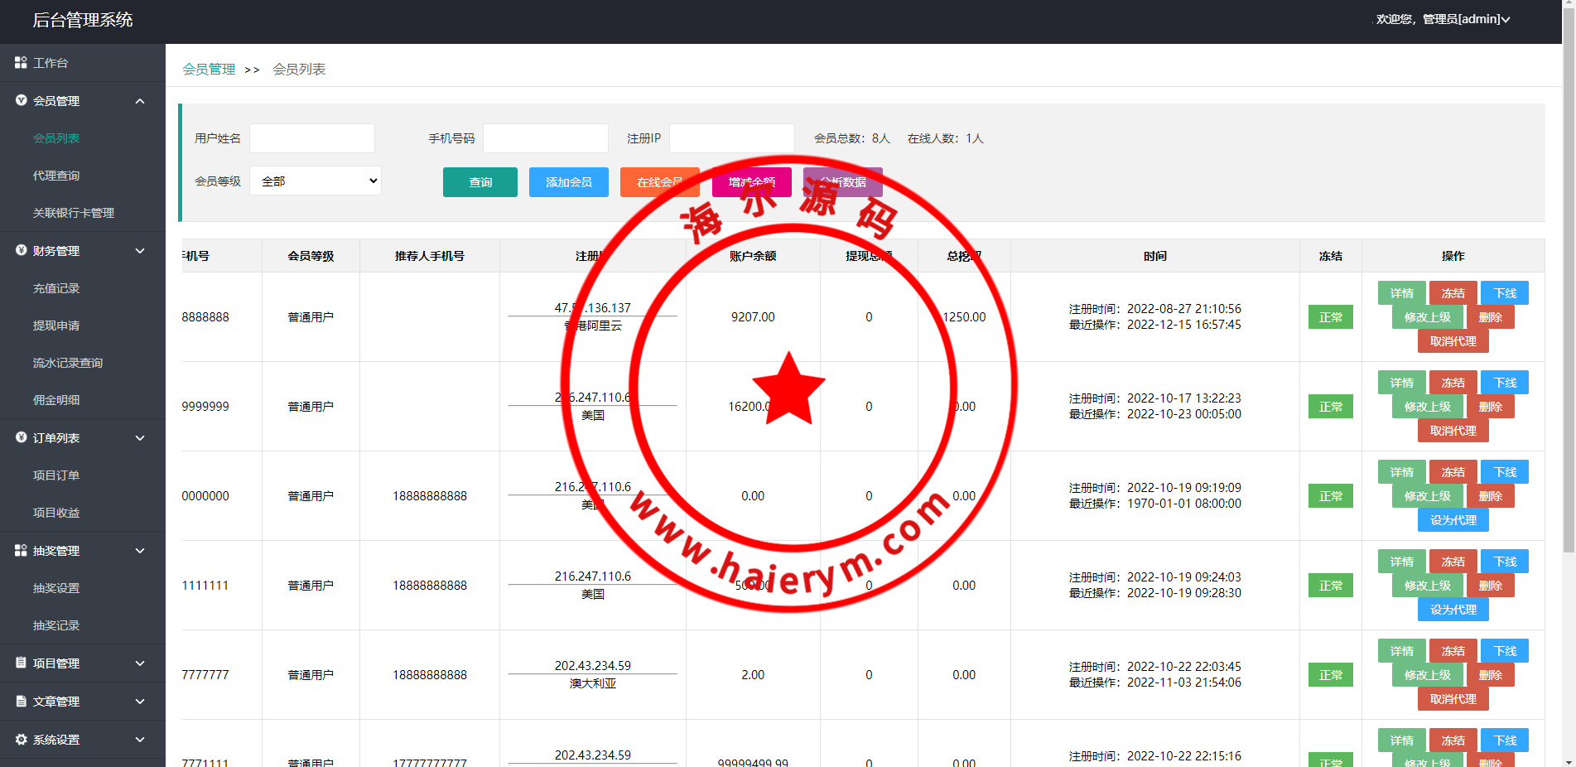Go to 提现申请 in the sidebar

[56, 326]
